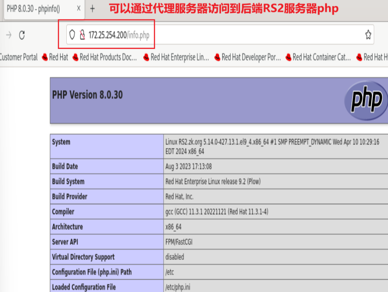Click the php logo image
Image resolution: width=388 pixels, height=292 pixels.
pyautogui.click(x=366, y=100)
